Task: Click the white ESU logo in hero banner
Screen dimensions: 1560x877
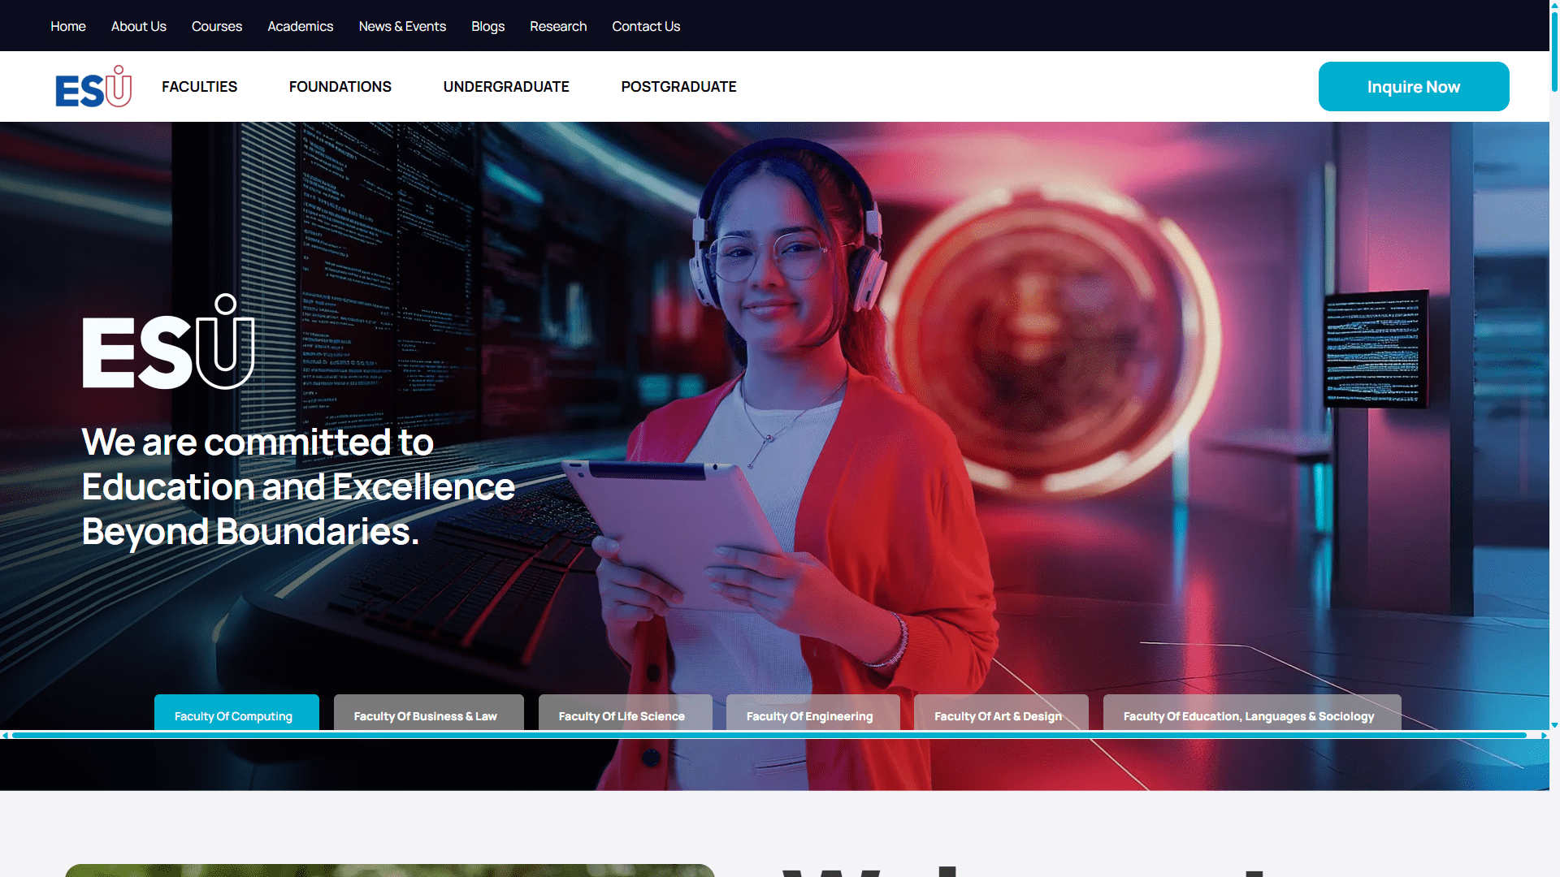Action: (168, 342)
